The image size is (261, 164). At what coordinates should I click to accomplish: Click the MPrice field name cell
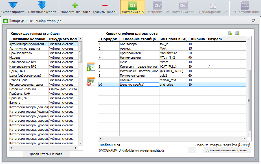coord(174,62)
